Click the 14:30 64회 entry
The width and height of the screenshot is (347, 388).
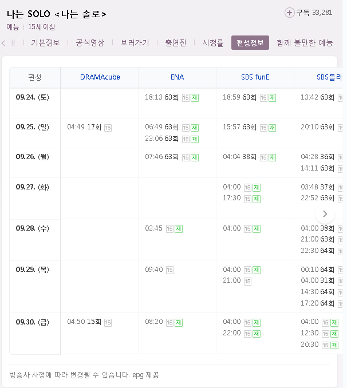pyautogui.click(x=318, y=292)
